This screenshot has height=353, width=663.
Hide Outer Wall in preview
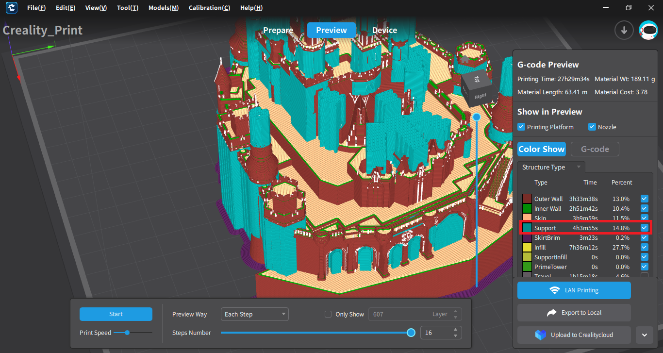click(644, 199)
